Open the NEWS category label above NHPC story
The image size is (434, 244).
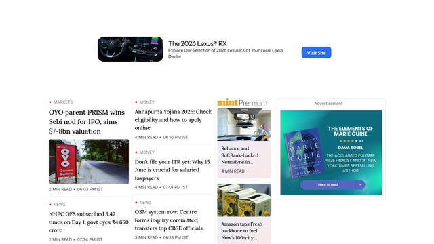(59, 205)
